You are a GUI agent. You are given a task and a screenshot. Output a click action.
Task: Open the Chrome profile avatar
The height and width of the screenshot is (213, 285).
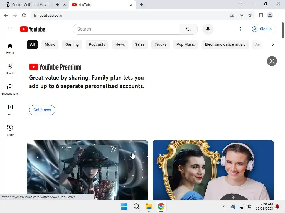(270, 15)
